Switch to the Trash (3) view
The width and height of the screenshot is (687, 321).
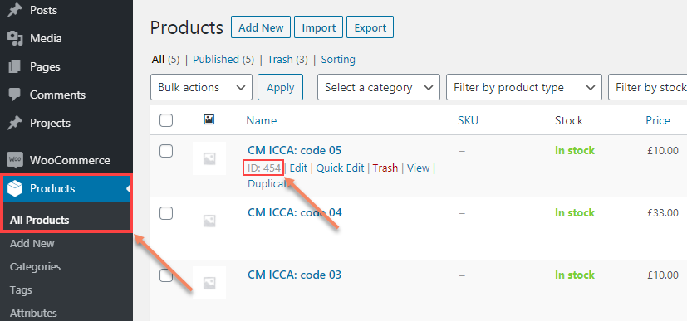(x=287, y=60)
